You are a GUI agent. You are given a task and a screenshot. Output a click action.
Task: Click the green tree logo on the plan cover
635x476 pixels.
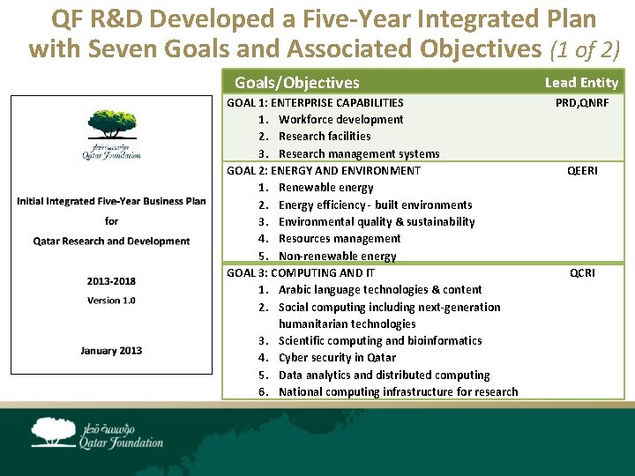click(112, 124)
